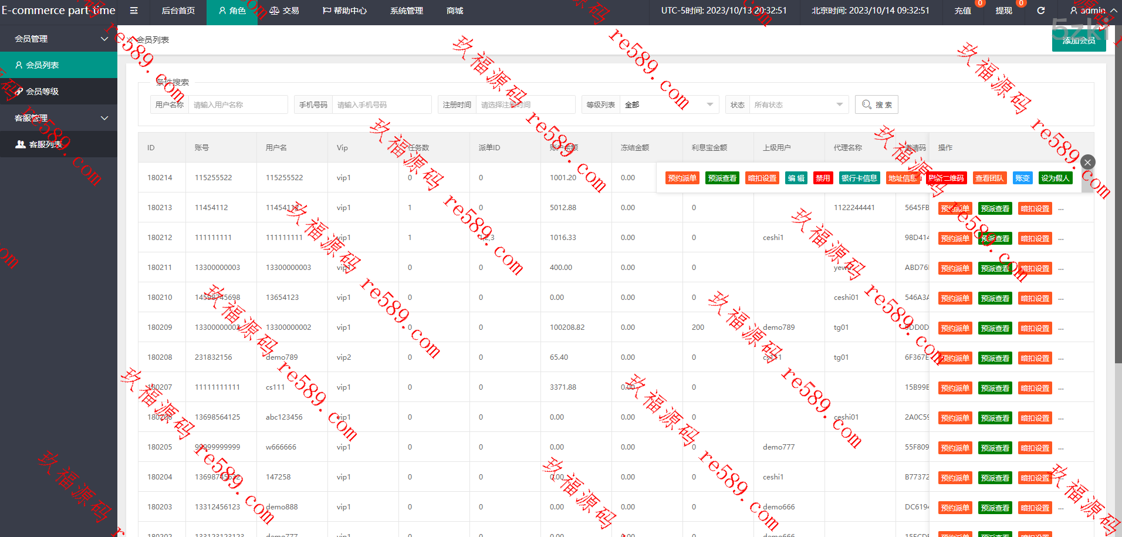This screenshot has height=537, width=1122.
Task: Click the 用户名称 input field
Action: click(x=238, y=104)
